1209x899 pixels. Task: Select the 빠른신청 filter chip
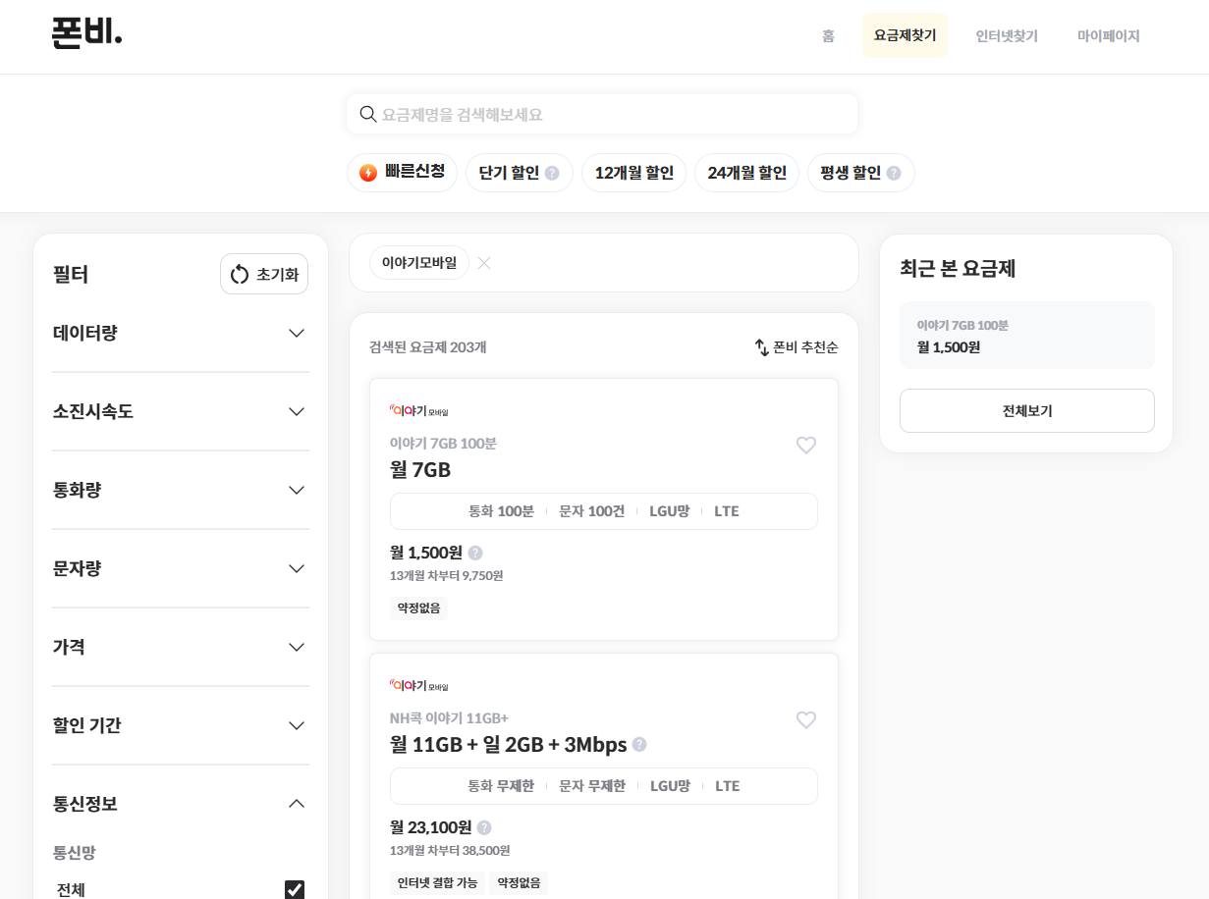tap(402, 173)
